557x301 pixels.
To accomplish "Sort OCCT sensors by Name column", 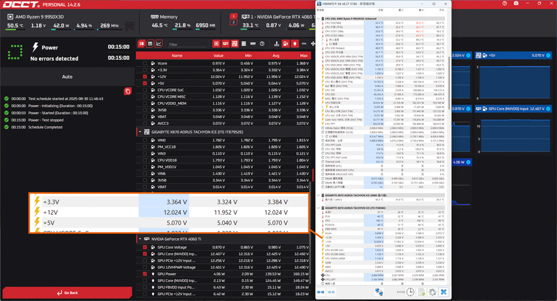I will click(x=177, y=56).
